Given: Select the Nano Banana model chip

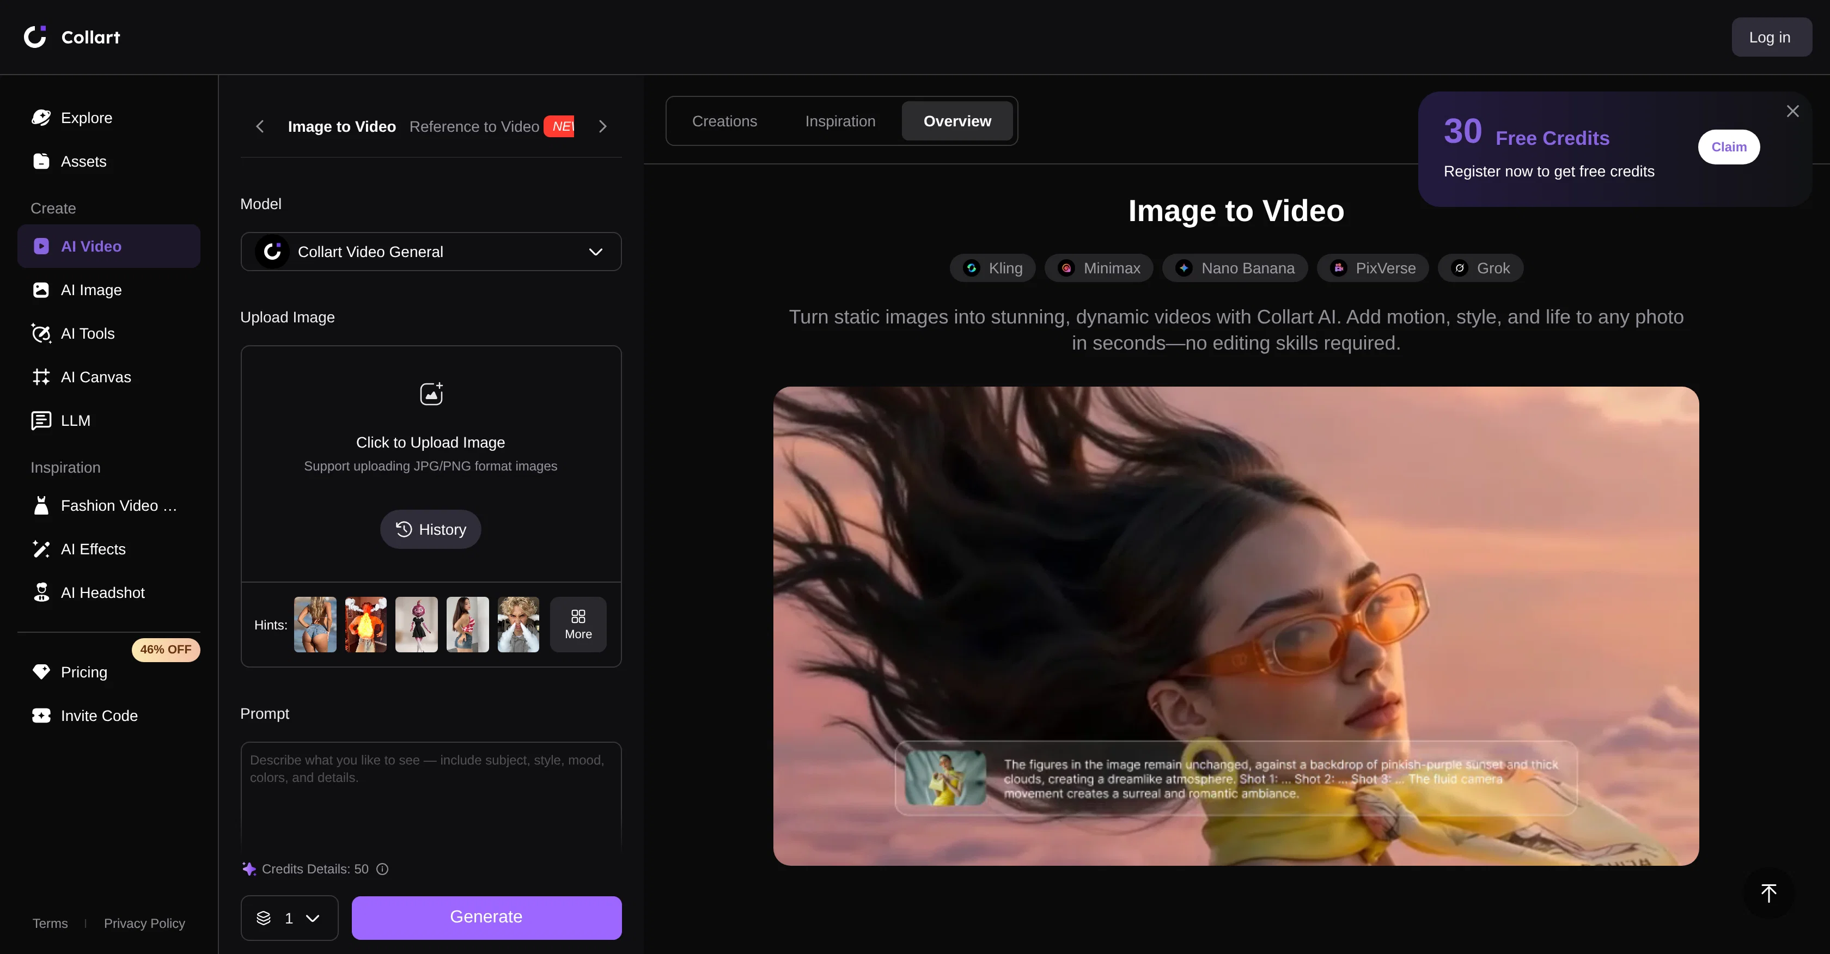Looking at the screenshot, I should 1235,268.
